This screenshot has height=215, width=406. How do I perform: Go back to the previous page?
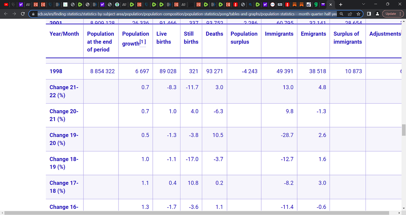[6, 14]
